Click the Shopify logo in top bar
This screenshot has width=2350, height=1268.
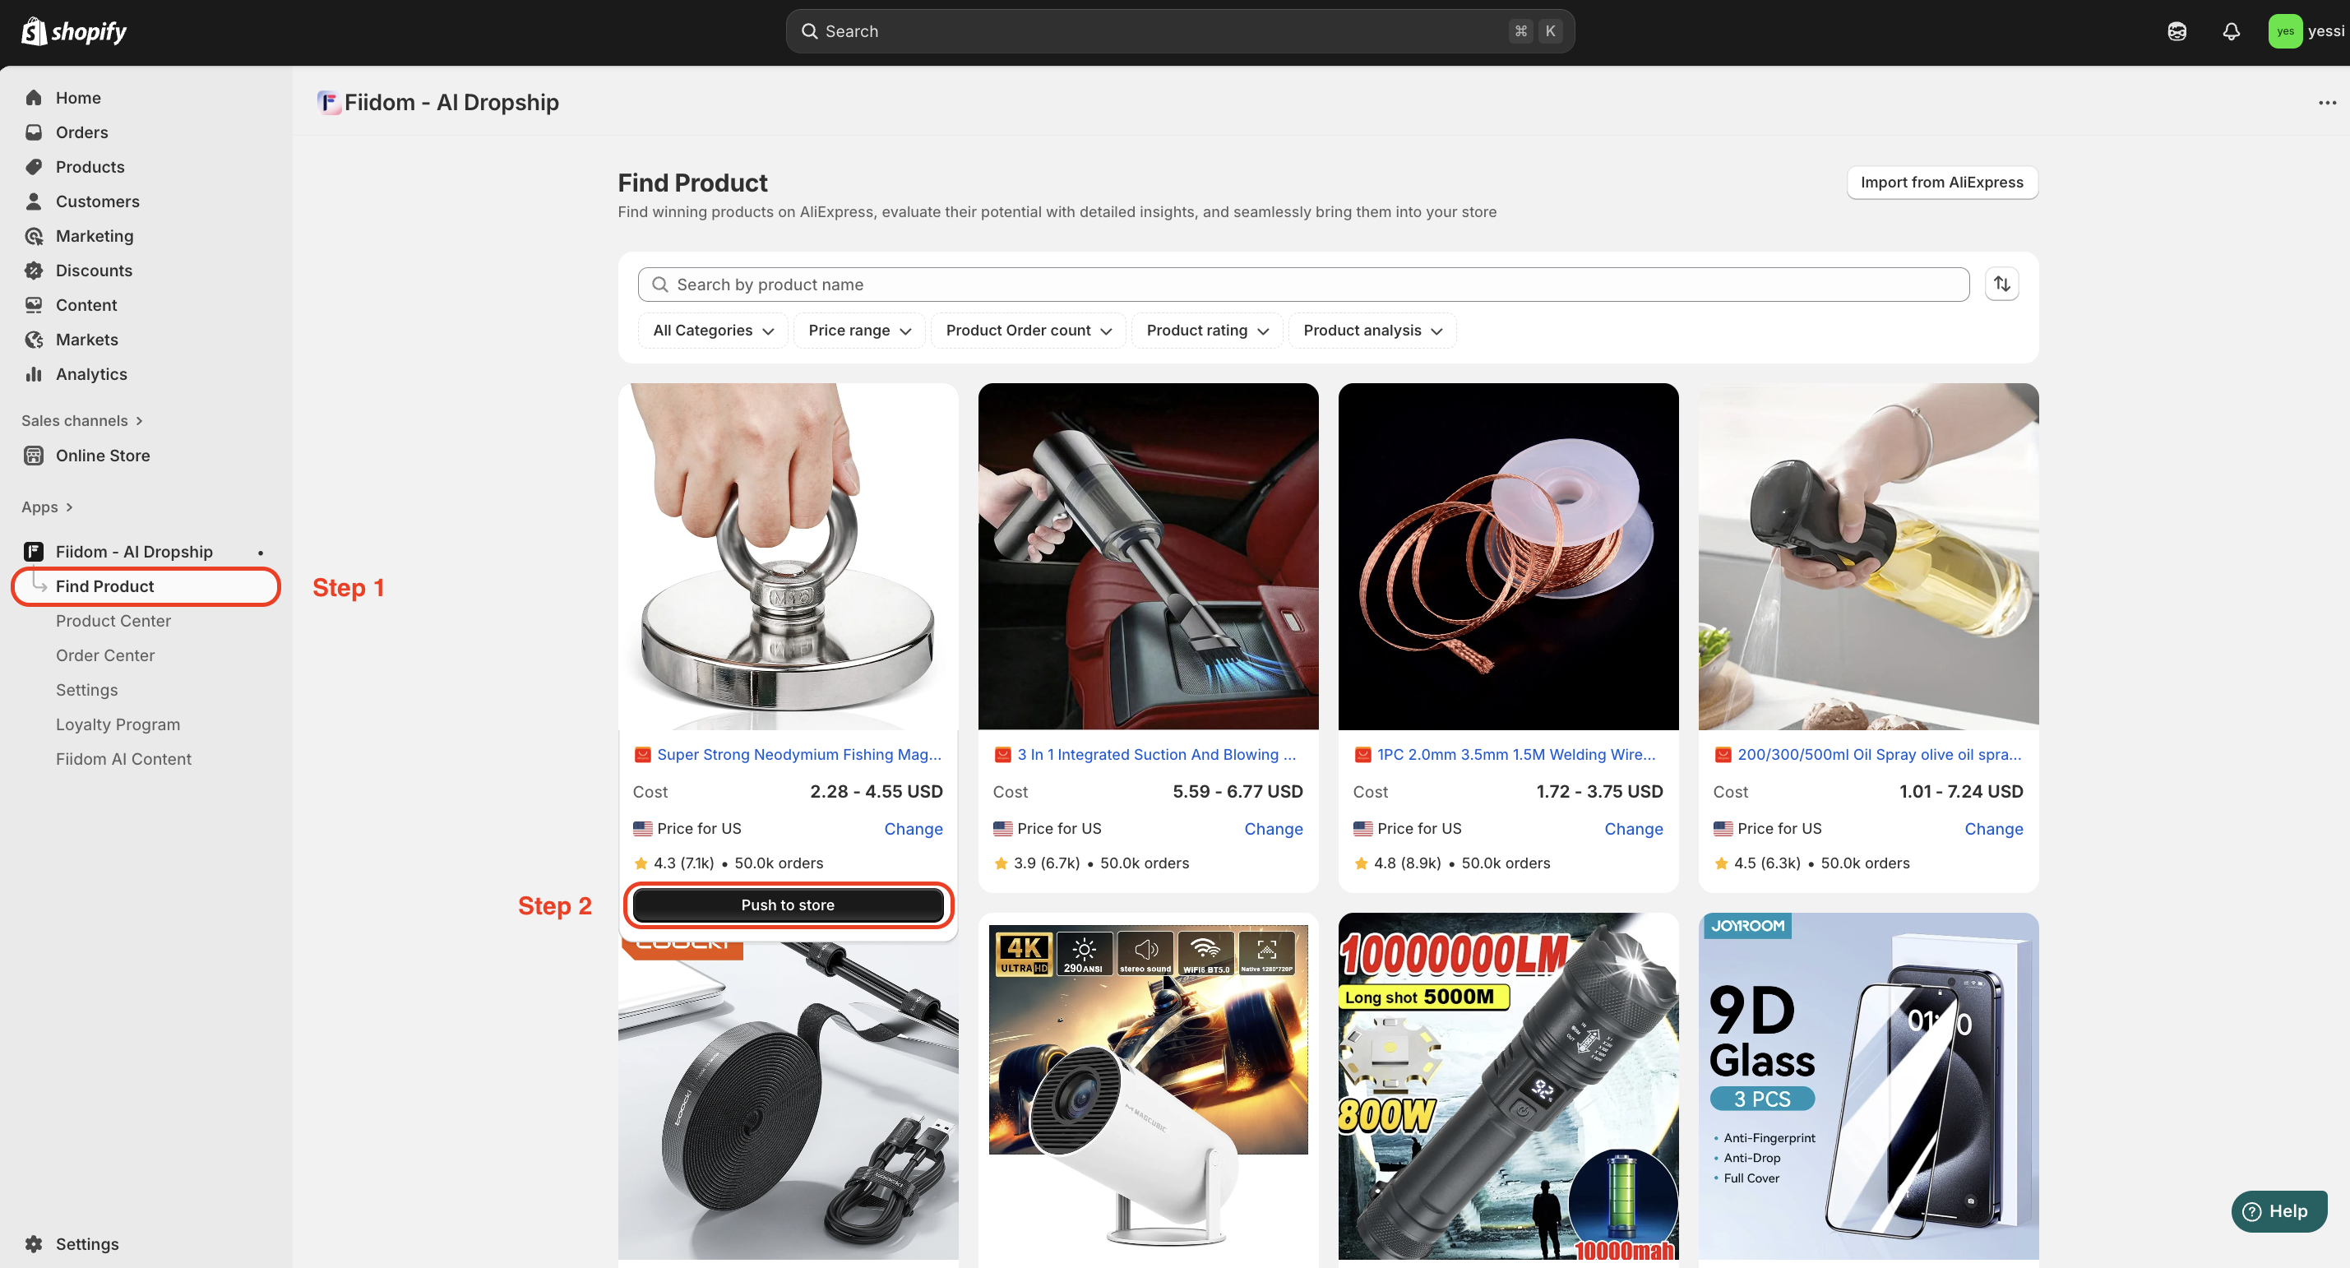click(73, 31)
